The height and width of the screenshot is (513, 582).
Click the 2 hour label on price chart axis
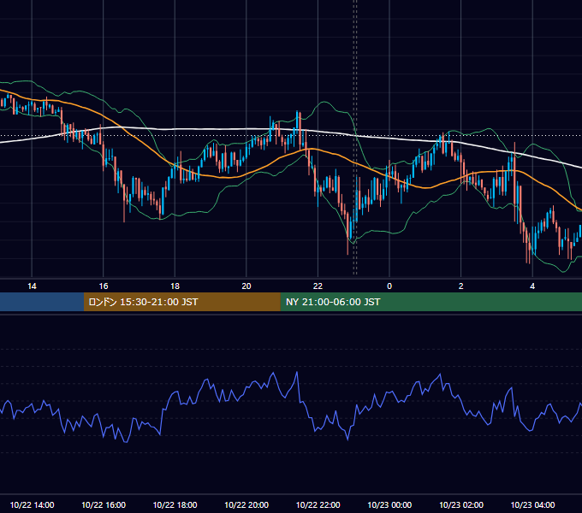click(x=461, y=286)
